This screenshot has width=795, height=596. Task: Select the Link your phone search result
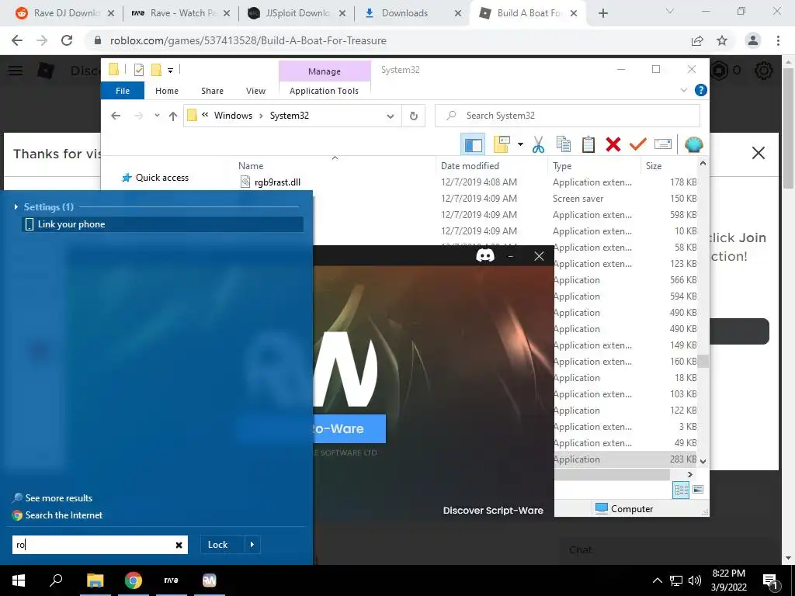[163, 224]
